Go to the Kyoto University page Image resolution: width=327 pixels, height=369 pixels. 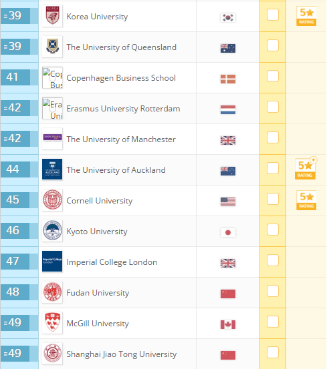pyautogui.click(x=97, y=232)
